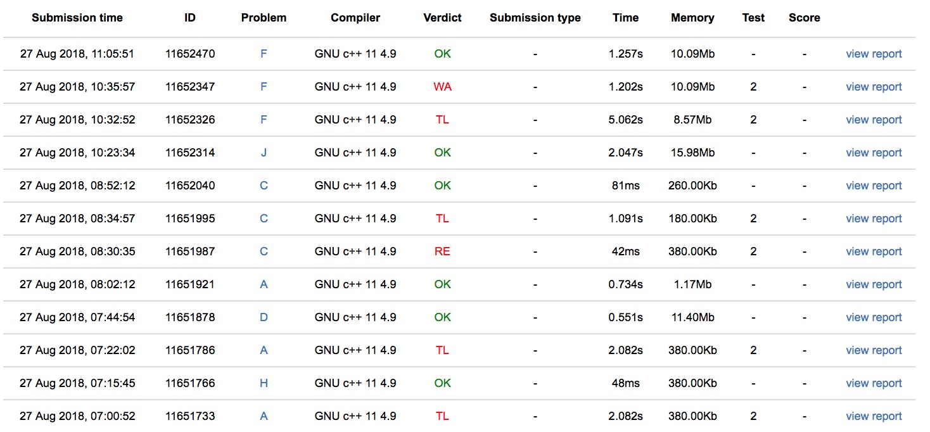Click the Submission time column header
930x432 pixels.
pos(77,18)
